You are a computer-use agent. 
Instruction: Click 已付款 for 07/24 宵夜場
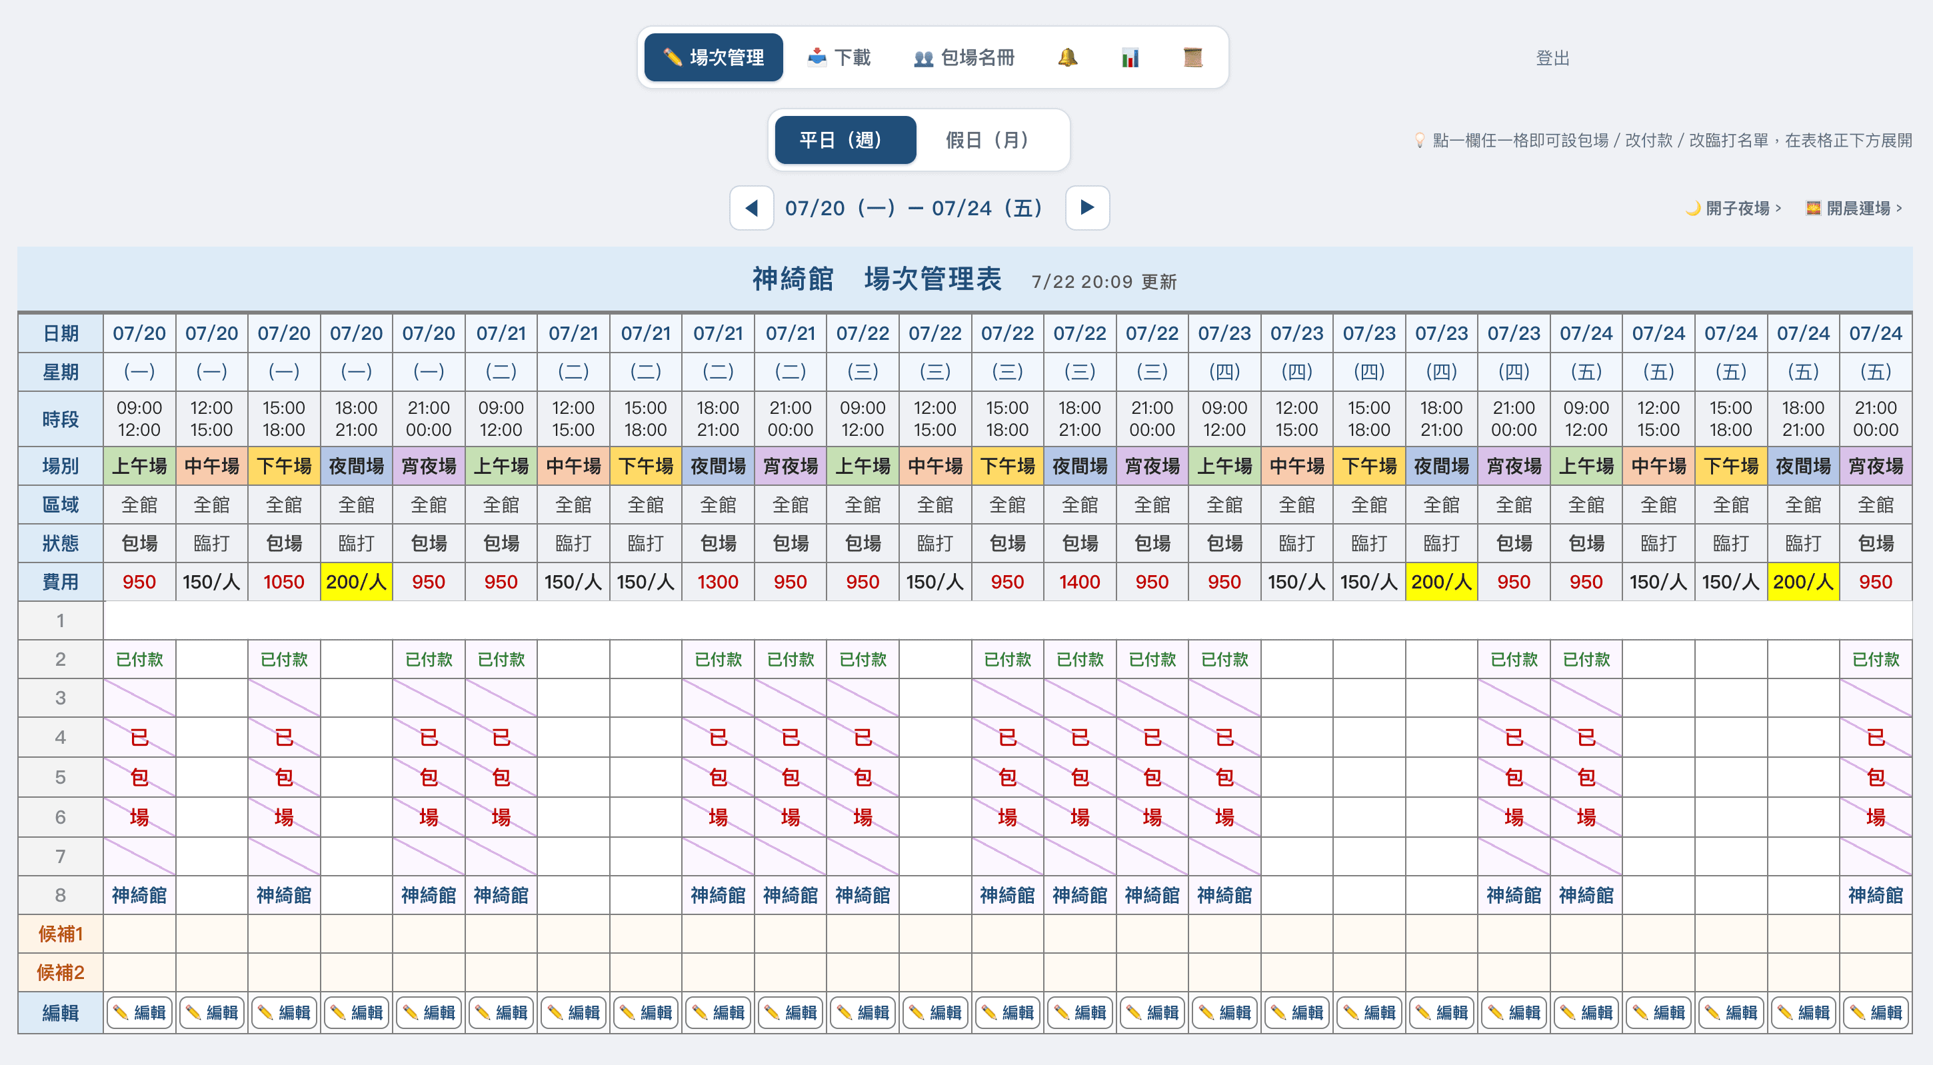(x=1876, y=659)
